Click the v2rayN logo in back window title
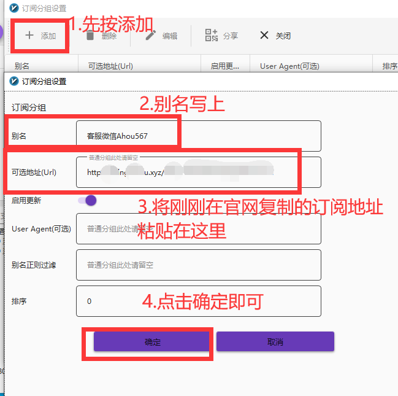 (x=14, y=8)
